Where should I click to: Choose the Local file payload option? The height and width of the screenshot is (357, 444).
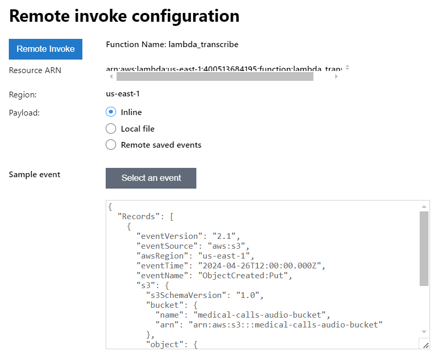click(110, 128)
